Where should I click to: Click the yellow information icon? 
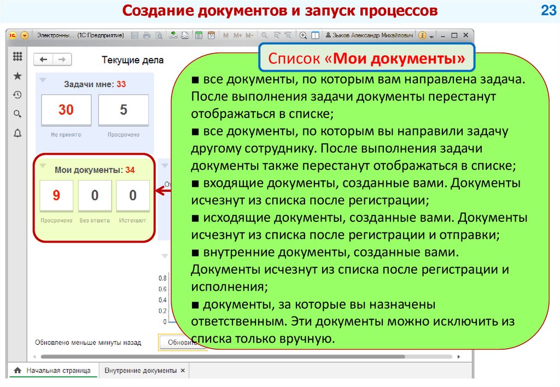tap(423, 36)
